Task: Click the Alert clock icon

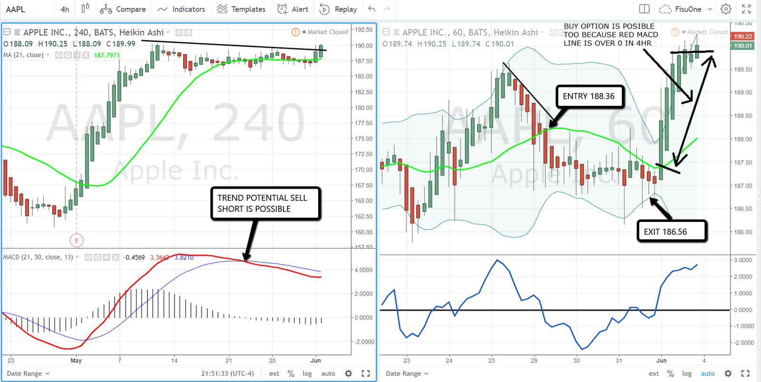Action: click(282, 9)
